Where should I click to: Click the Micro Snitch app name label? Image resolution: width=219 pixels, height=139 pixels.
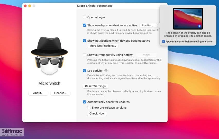point(49,83)
